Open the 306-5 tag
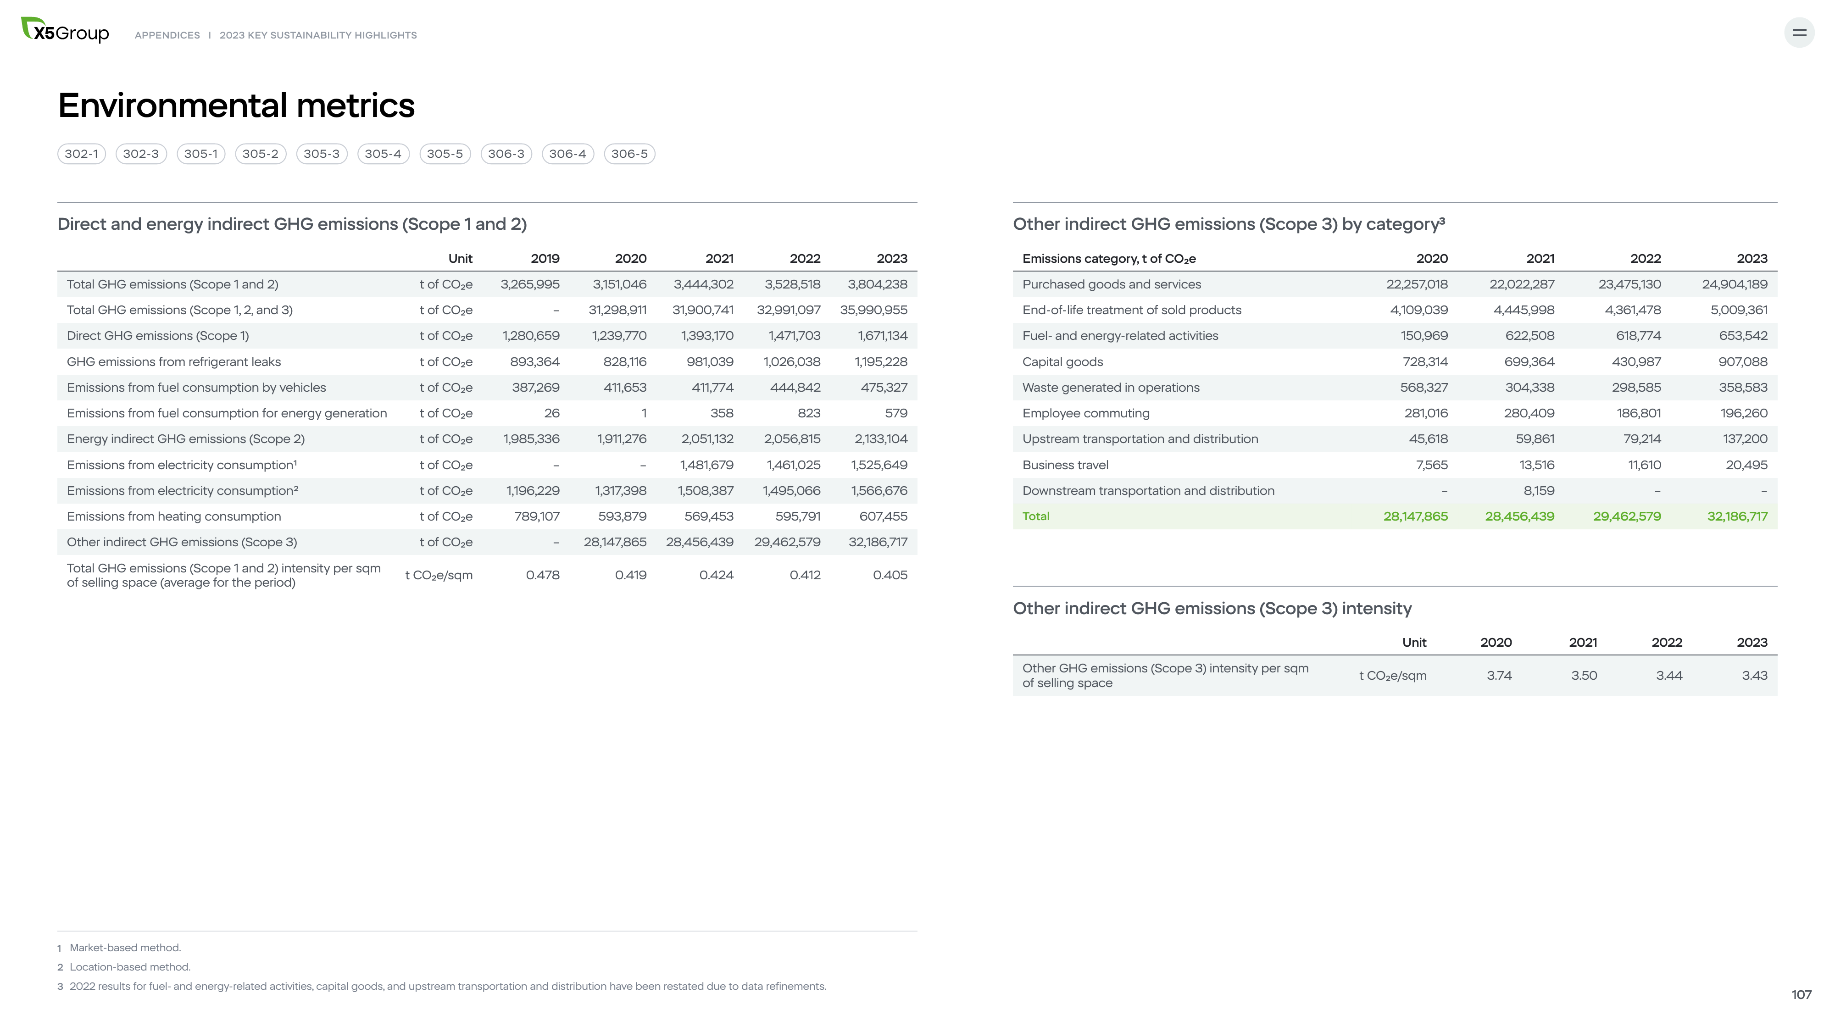The image size is (1835, 1032). (x=630, y=154)
